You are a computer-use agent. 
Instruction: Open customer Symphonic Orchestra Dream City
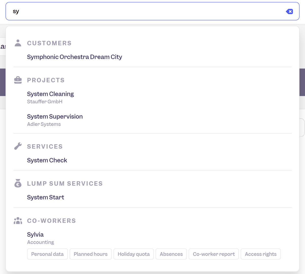click(x=74, y=57)
